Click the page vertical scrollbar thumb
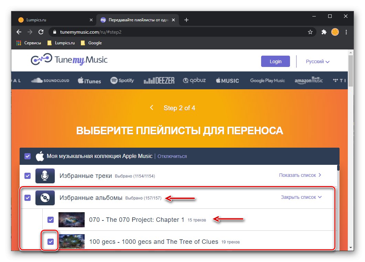 (351, 71)
